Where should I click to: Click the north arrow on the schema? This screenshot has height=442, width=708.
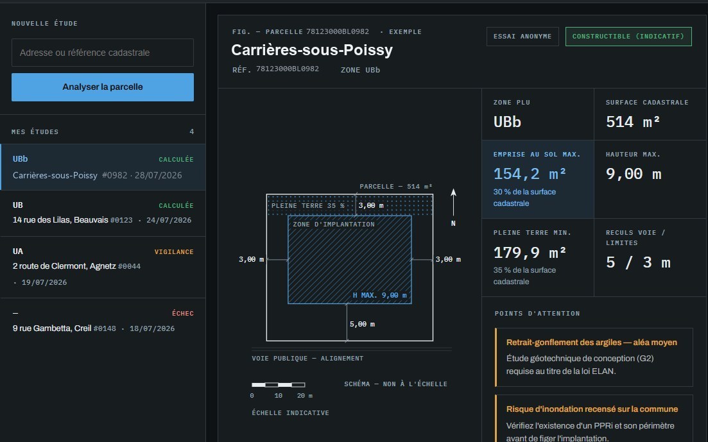coord(453,203)
